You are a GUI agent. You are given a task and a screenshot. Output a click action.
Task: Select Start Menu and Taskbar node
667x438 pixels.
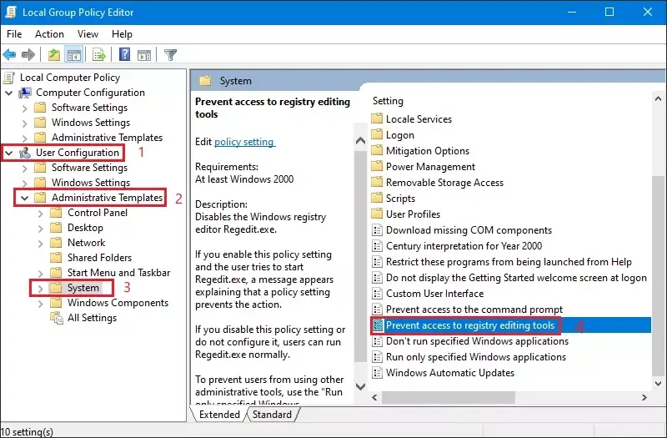118,273
